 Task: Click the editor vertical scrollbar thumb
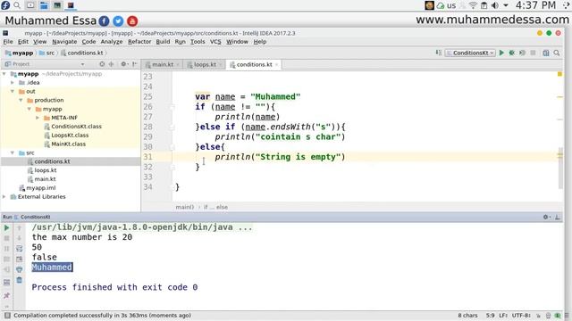tap(560, 168)
